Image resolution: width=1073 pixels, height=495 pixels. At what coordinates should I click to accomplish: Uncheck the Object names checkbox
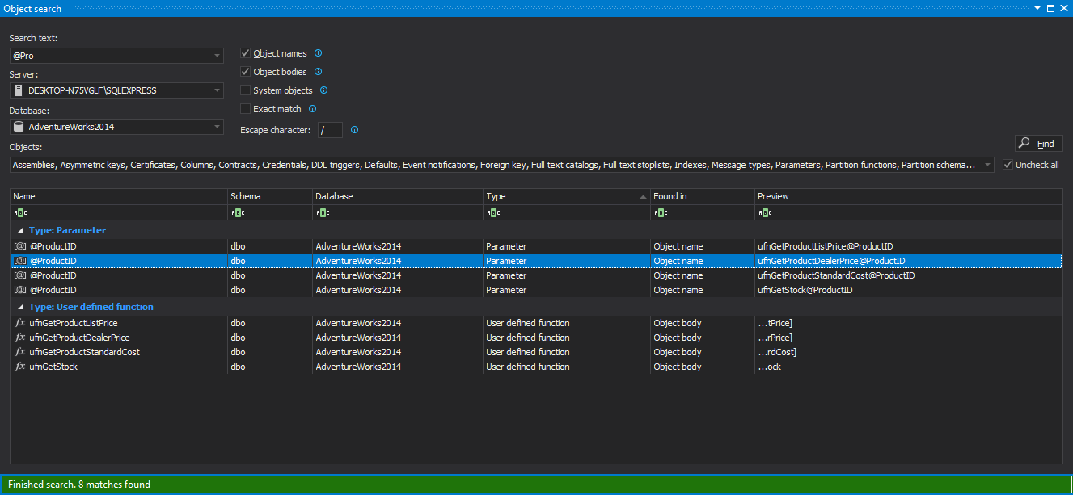[x=245, y=53]
